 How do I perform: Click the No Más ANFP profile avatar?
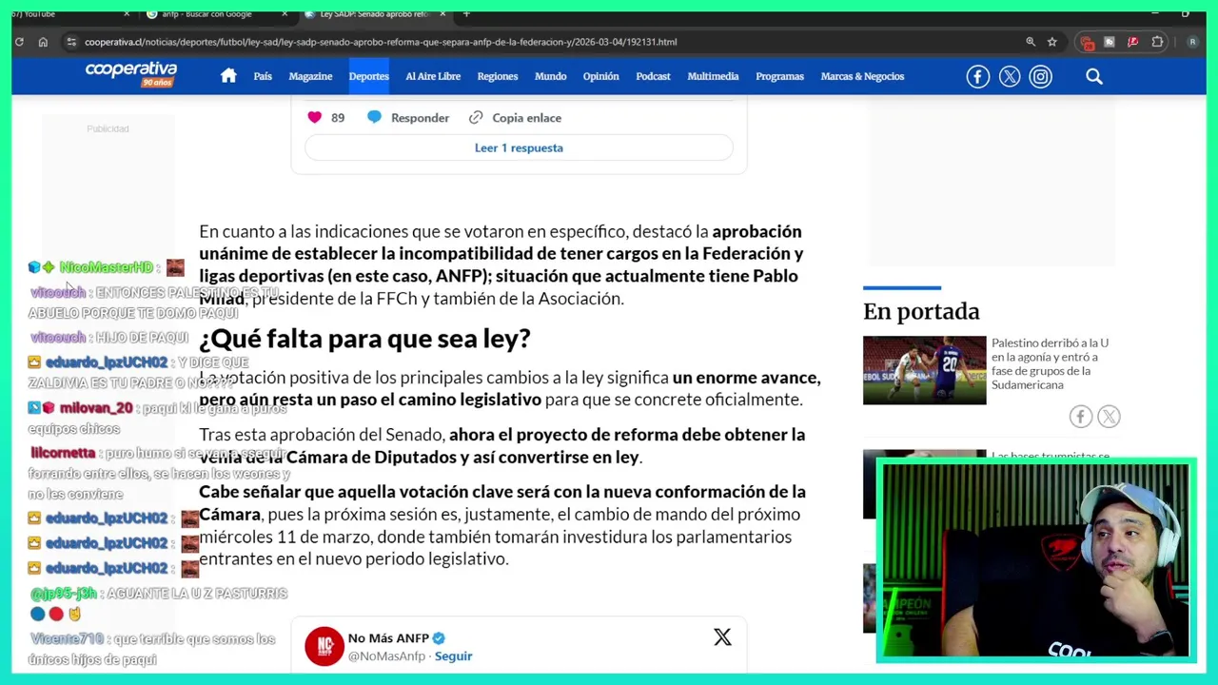324,646
